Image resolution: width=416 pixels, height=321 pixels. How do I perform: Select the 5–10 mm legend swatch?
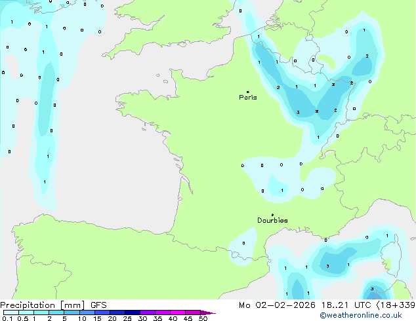click(72, 312)
